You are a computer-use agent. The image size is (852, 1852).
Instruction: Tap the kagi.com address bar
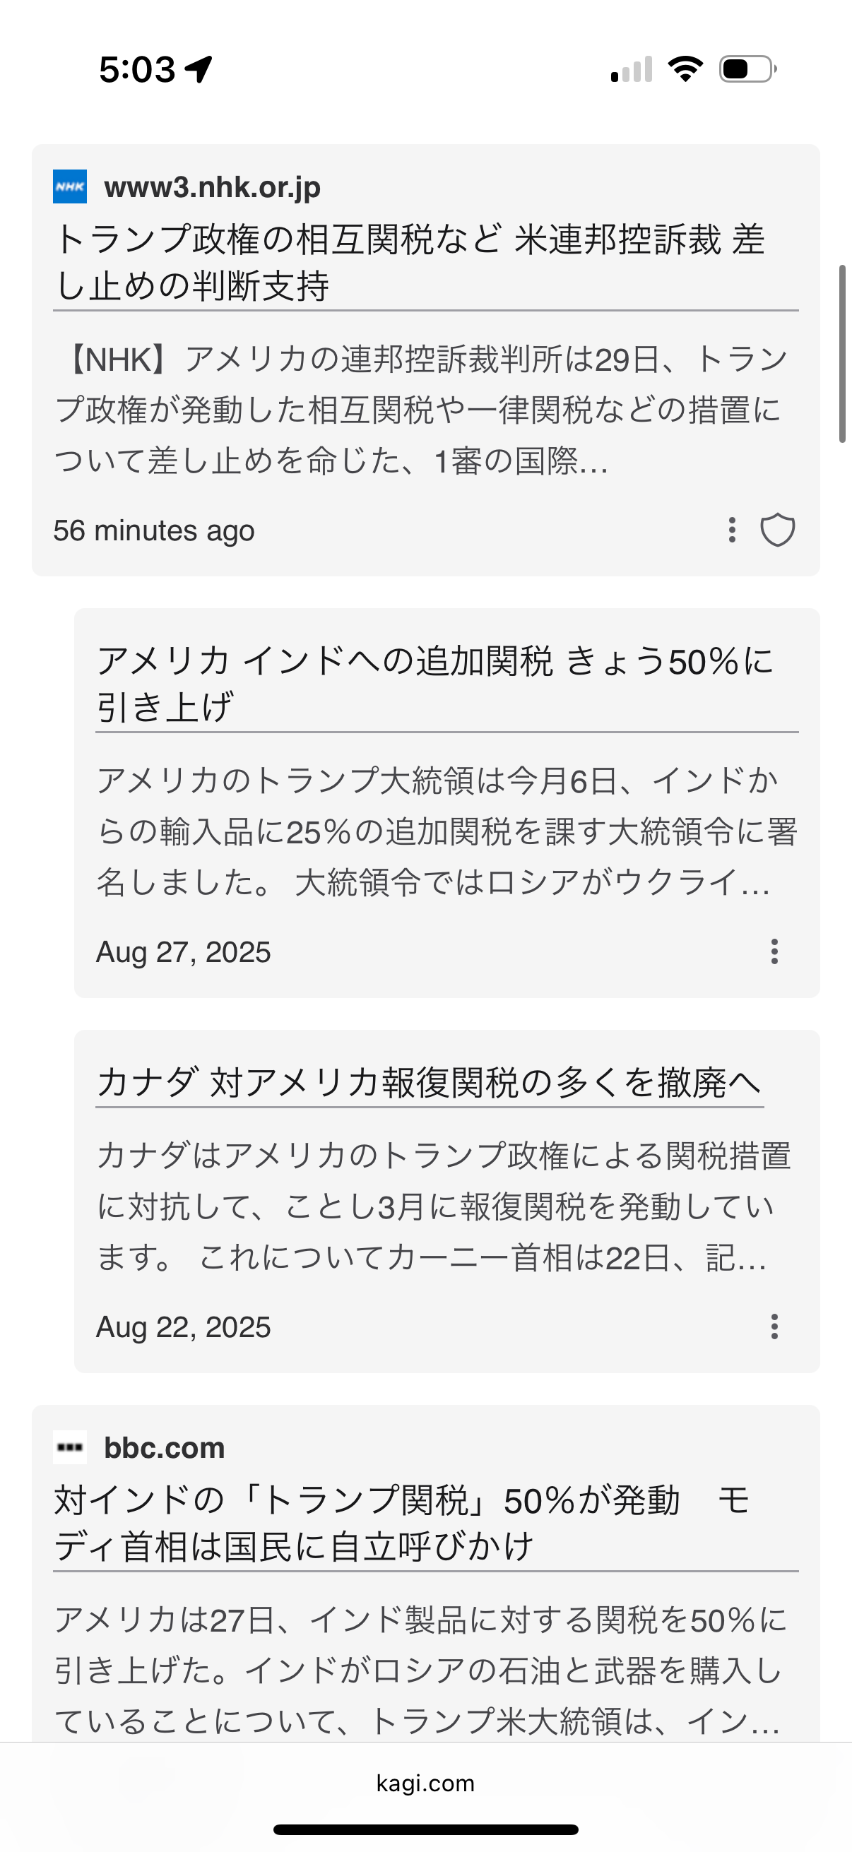click(425, 1783)
